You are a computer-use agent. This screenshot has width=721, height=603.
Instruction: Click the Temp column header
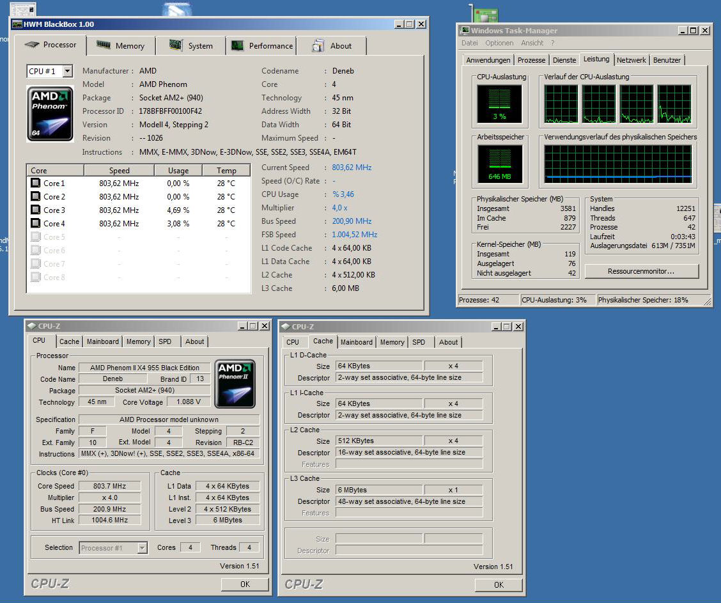(226, 171)
